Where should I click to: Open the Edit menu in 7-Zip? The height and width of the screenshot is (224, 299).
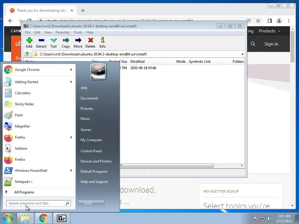(37, 32)
